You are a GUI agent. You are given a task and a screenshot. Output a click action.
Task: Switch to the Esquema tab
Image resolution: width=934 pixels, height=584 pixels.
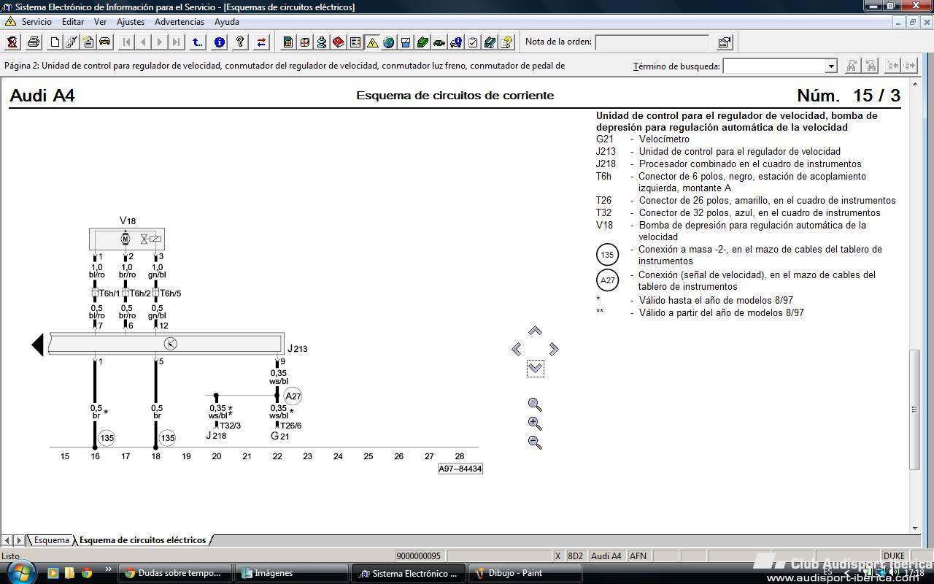coord(51,540)
